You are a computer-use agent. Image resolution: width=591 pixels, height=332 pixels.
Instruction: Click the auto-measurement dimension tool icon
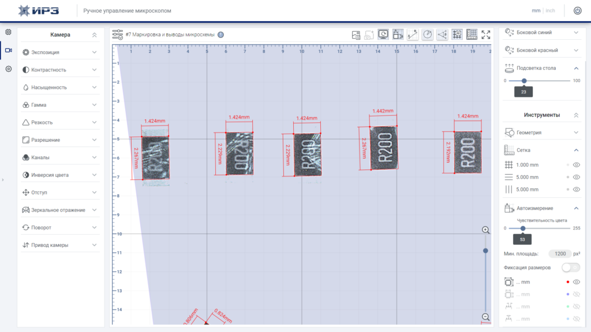pos(398,35)
